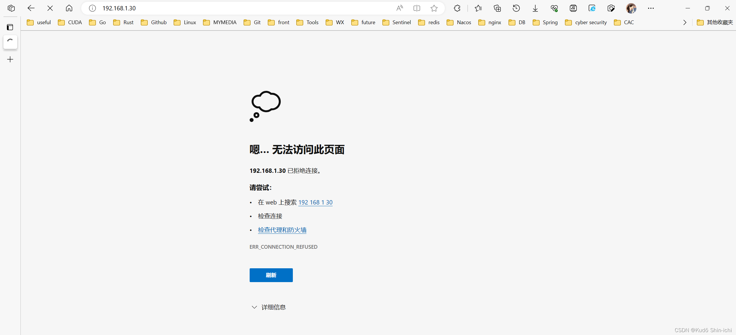
Task: Open the DB bookmark folder
Action: tap(517, 22)
